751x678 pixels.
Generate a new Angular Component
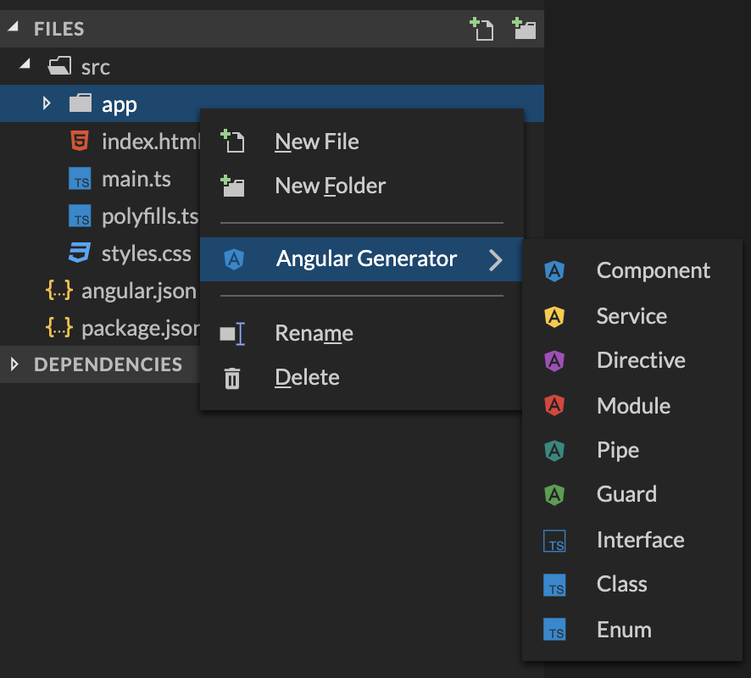(x=632, y=271)
